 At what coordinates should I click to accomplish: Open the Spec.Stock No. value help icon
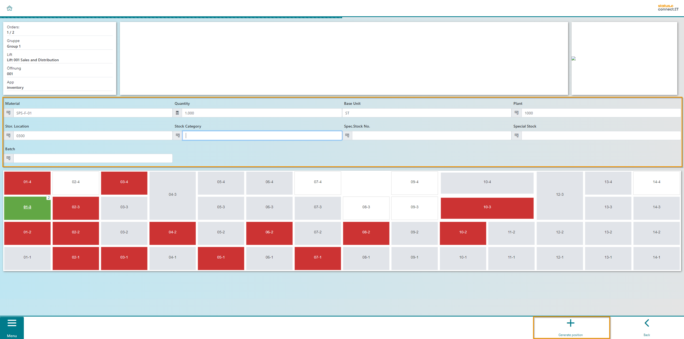pyautogui.click(x=347, y=136)
